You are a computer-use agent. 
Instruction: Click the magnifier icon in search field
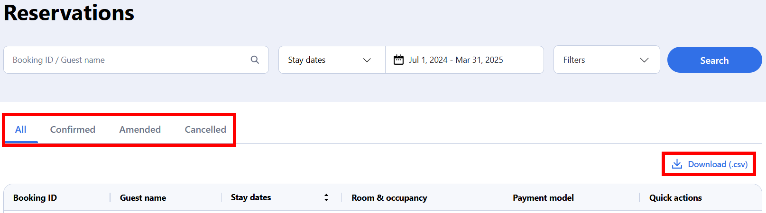(x=255, y=60)
